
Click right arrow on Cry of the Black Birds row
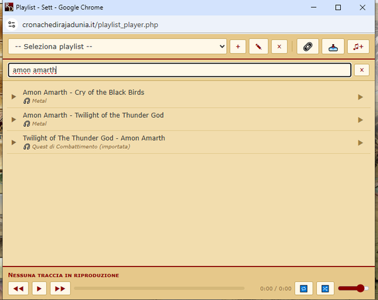[360, 97]
